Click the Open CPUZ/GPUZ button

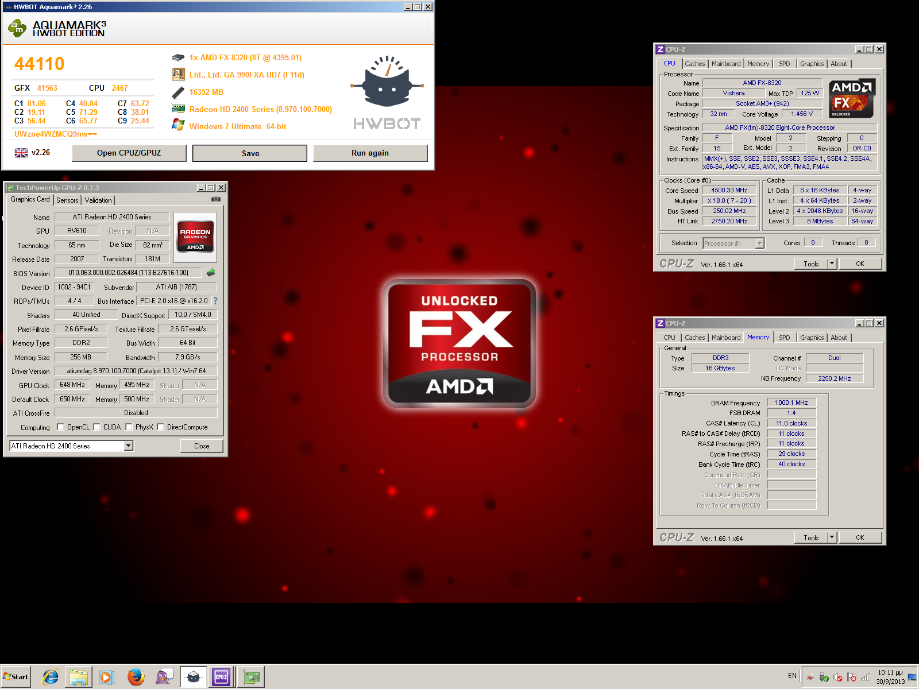[129, 153]
